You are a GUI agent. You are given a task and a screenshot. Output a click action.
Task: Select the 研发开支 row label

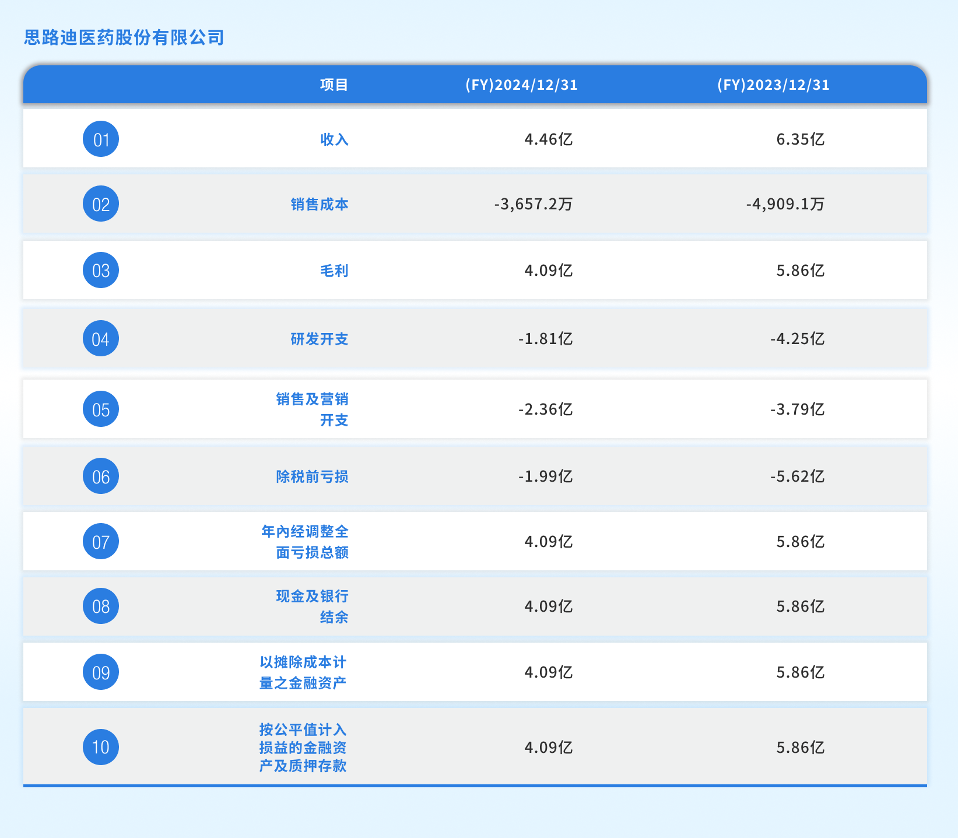tap(320, 339)
